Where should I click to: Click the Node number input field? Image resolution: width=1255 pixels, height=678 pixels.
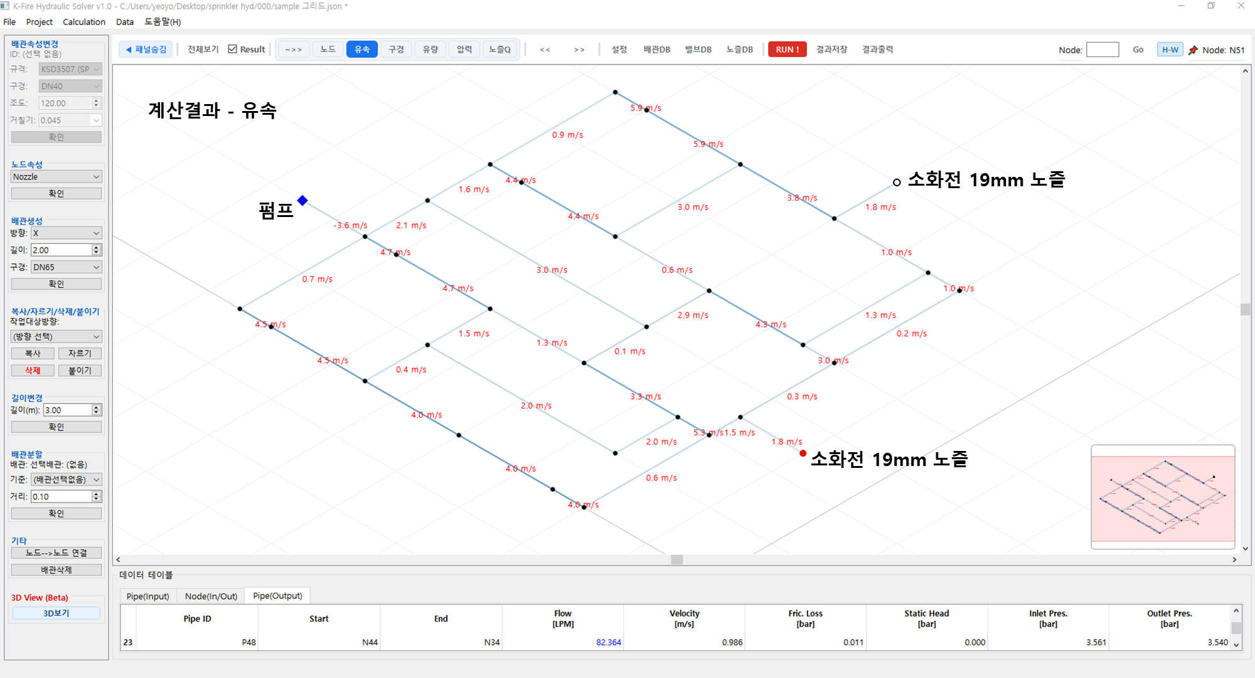[1102, 50]
